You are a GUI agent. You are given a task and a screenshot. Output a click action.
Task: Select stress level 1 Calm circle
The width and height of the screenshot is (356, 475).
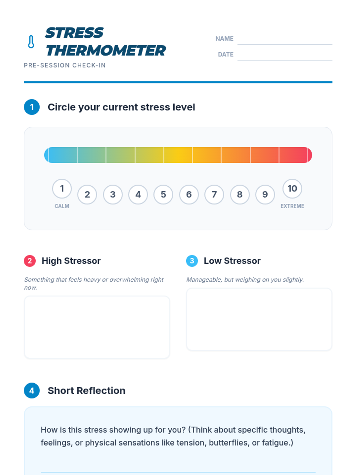(62, 189)
